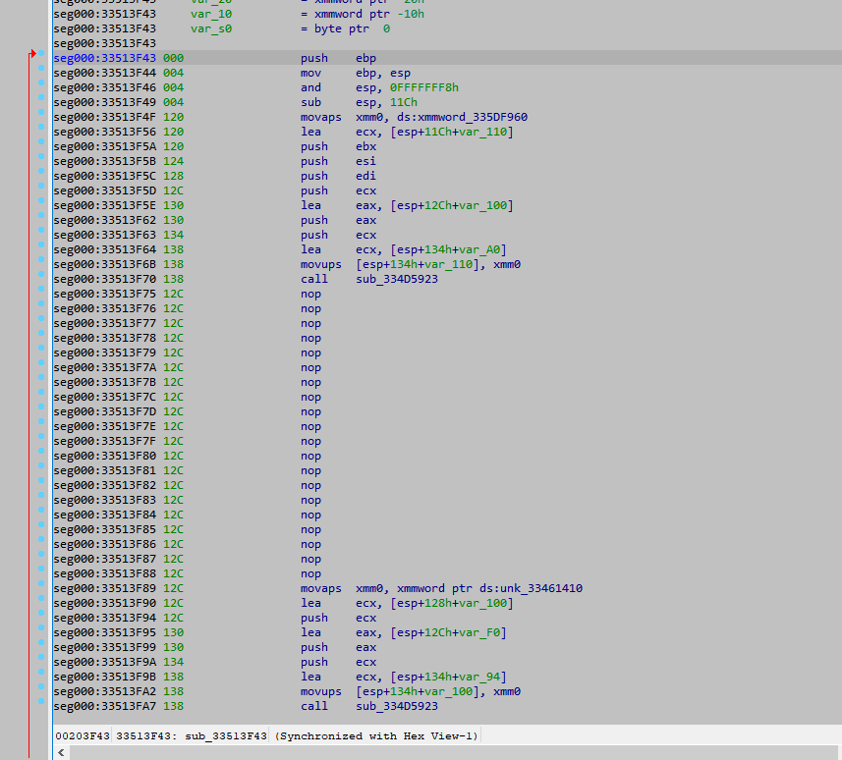The height and width of the screenshot is (760, 842).
Task: Select 'push edi' instruction
Action: click(338, 176)
